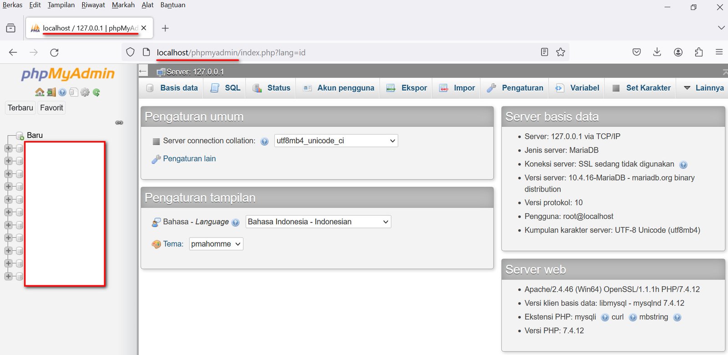Open the Firefox hamburger application menu
The width and height of the screenshot is (728, 355).
click(x=719, y=52)
